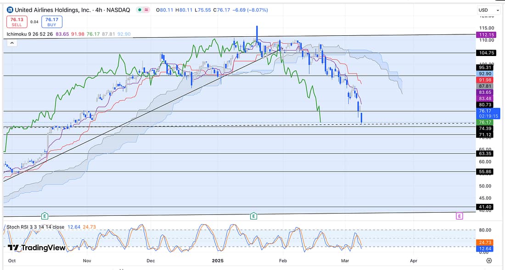Click the green earnings marker near January
Screen dimensions: 505x270
point(253,215)
